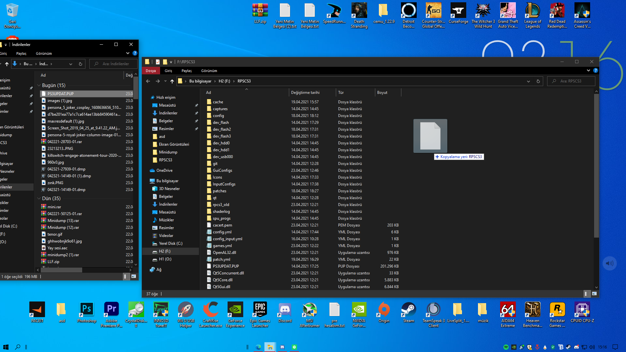Open the Recycle Bin icon
The height and width of the screenshot is (352, 626).
(x=12, y=15)
